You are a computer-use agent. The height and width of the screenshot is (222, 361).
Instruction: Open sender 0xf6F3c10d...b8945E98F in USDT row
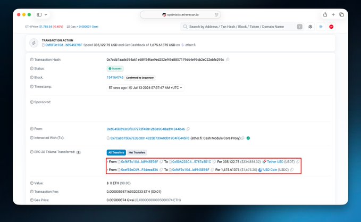pos(139,162)
